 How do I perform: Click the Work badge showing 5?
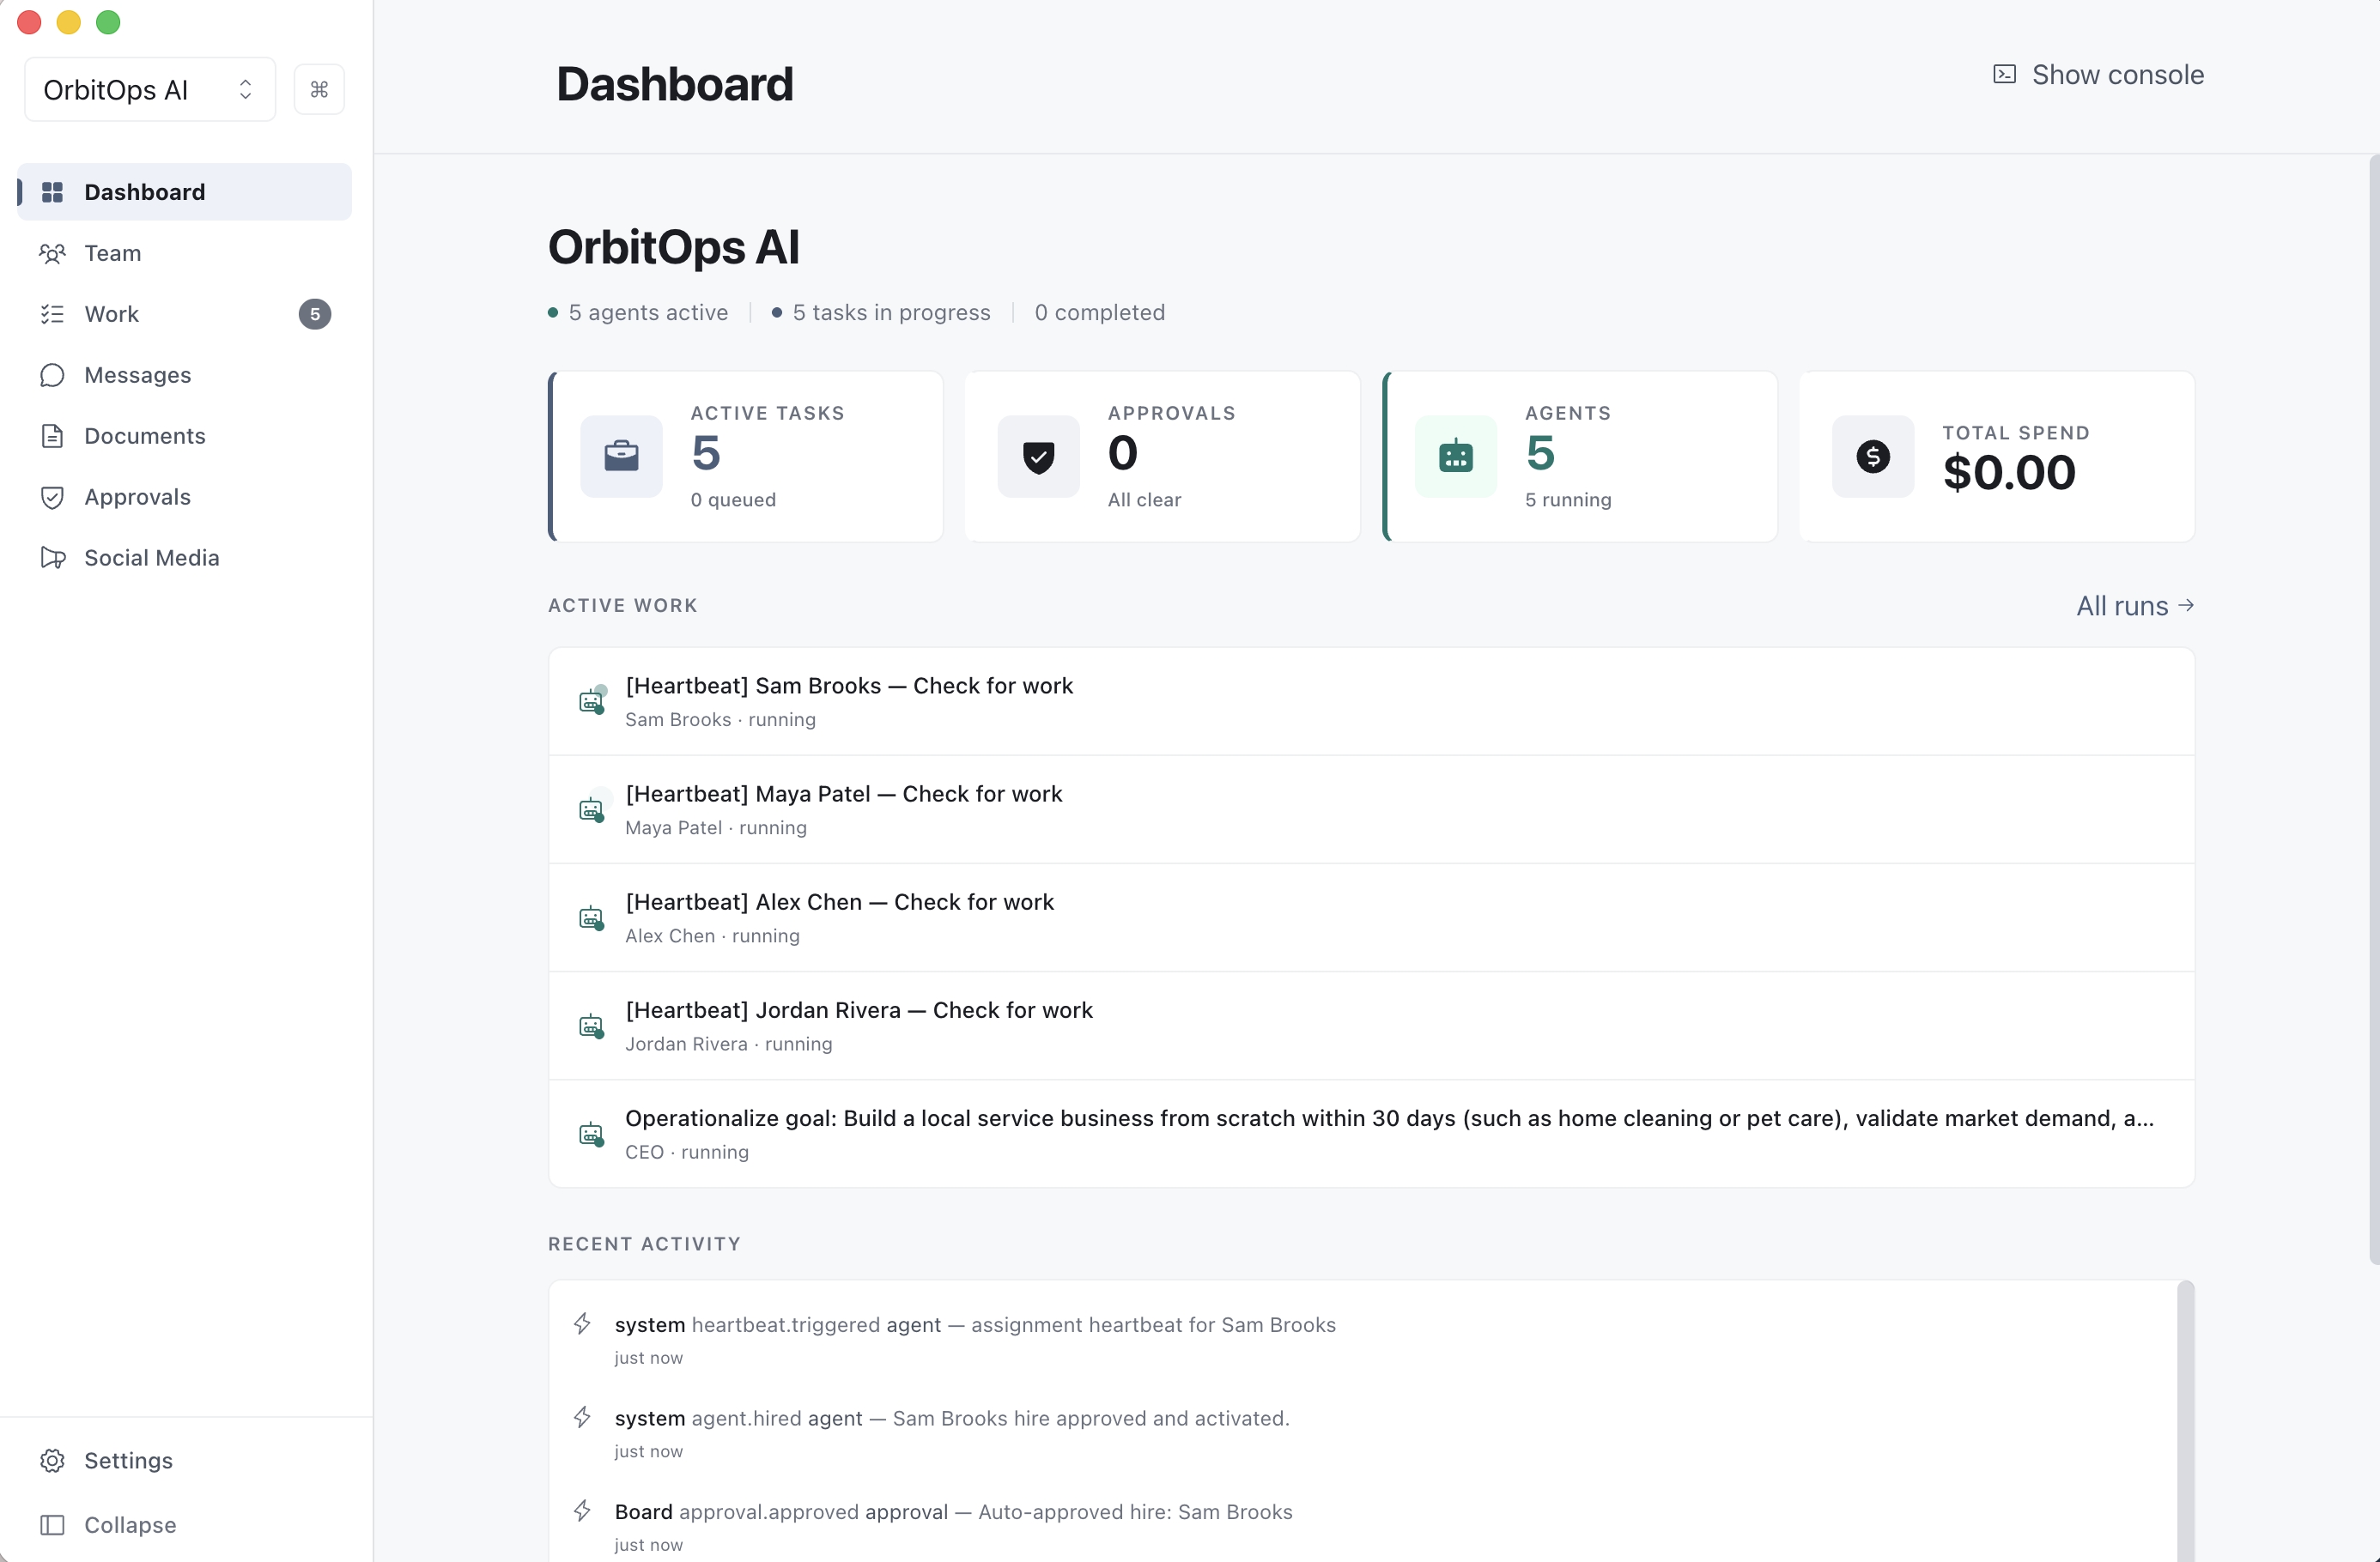point(315,314)
